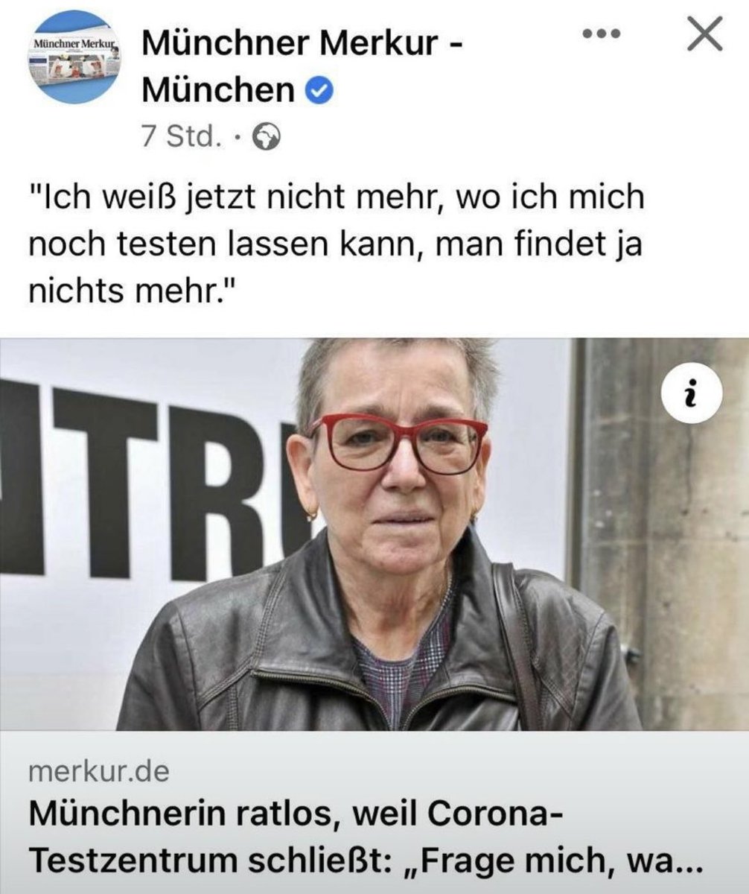
Task: Click the "7 Std." timestamp
Action: pos(180,136)
